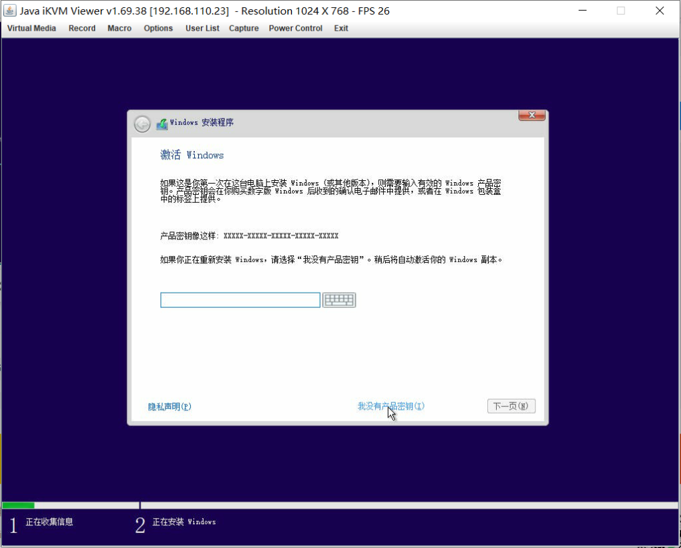Close the Java iKVM Viewer window
The width and height of the screenshot is (681, 548).
click(660, 11)
